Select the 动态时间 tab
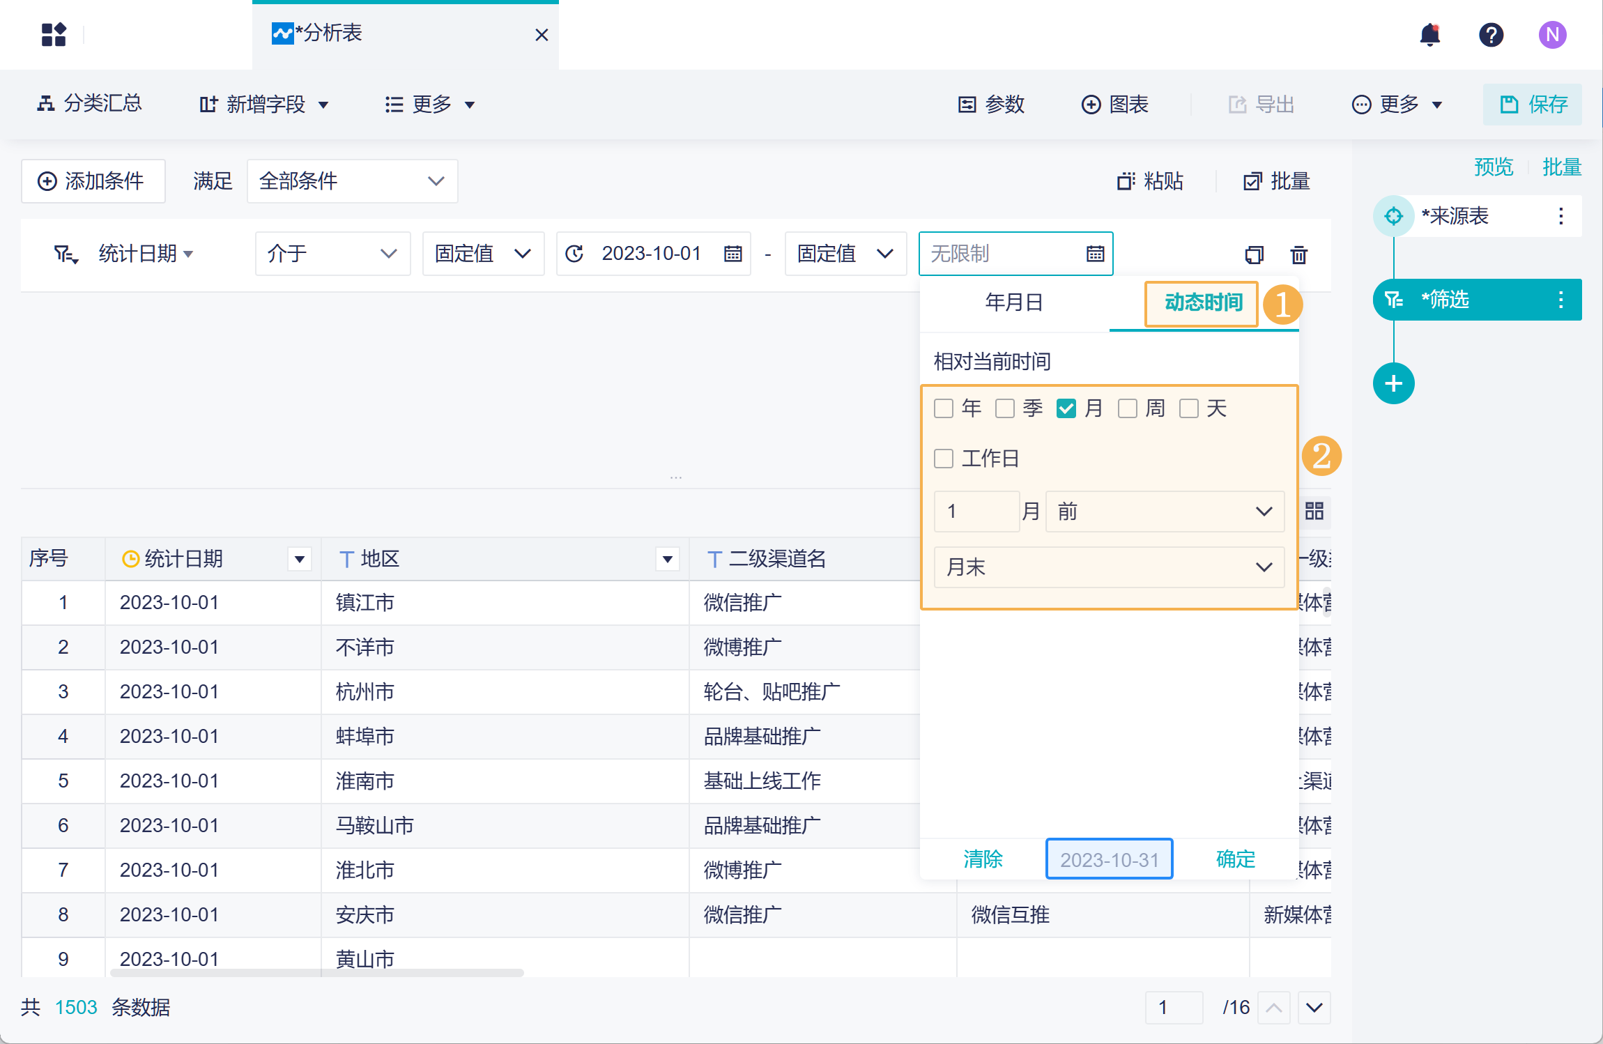Screen dimensions: 1603x1044 coord(1203,302)
